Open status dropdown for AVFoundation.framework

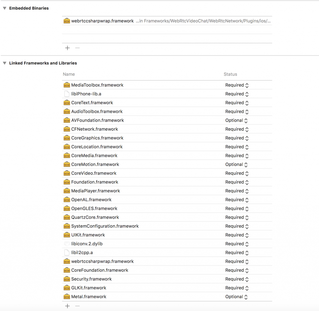[x=237, y=120]
